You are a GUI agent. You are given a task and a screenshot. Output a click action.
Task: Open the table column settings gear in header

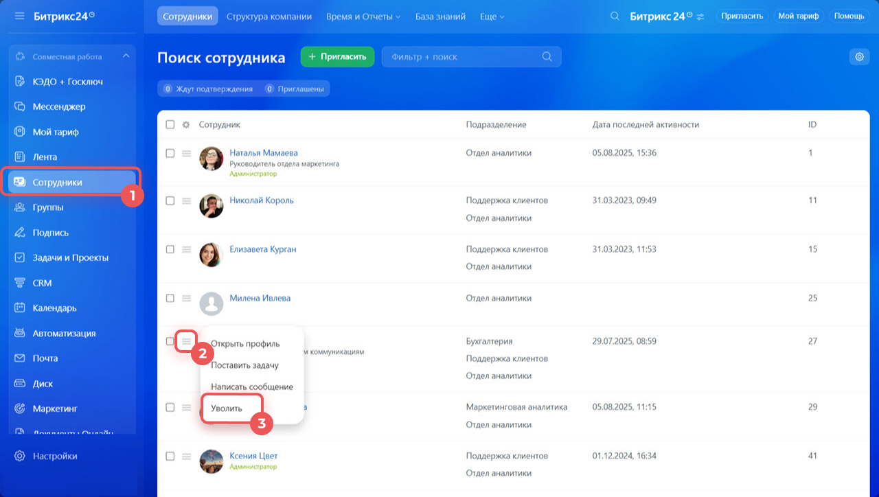tap(186, 125)
